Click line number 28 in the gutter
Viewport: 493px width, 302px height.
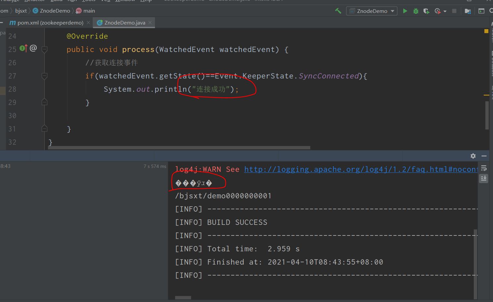pos(12,89)
